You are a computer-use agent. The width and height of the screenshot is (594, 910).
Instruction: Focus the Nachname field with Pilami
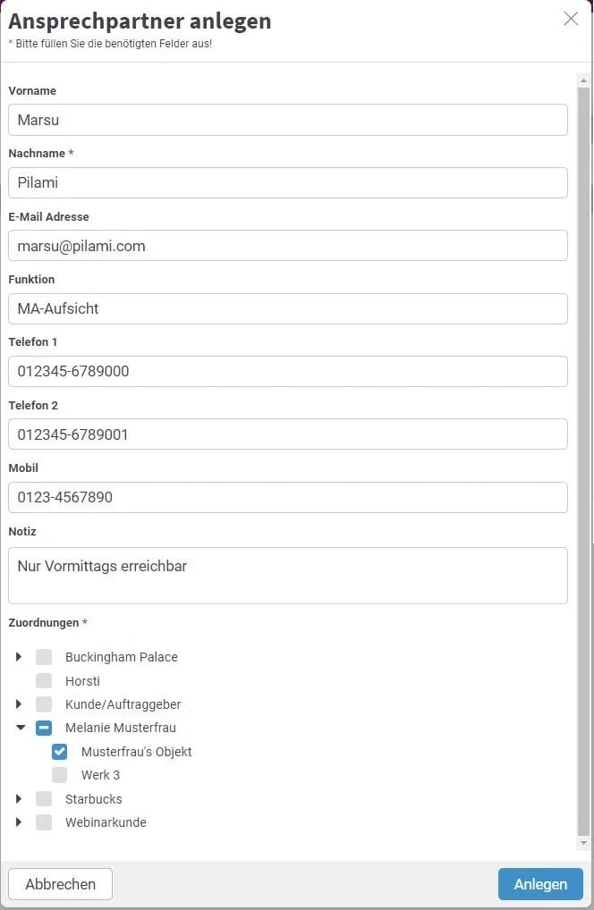point(288,183)
